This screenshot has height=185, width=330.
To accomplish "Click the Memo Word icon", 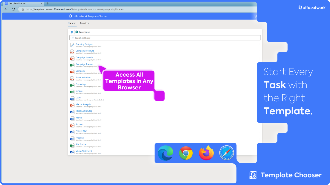I will 72,118.
